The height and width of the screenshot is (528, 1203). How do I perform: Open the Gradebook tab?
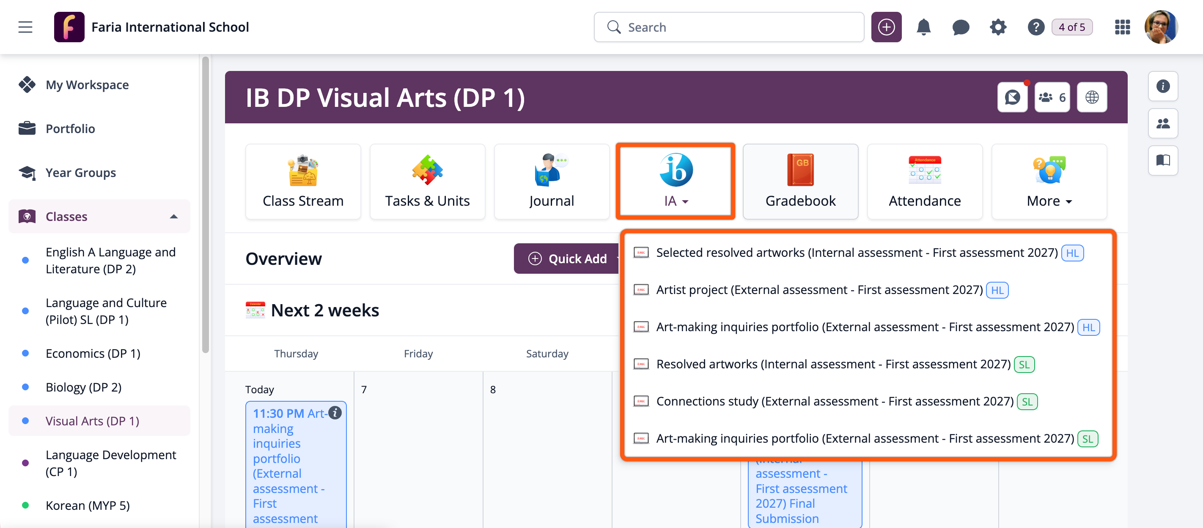pyautogui.click(x=800, y=182)
